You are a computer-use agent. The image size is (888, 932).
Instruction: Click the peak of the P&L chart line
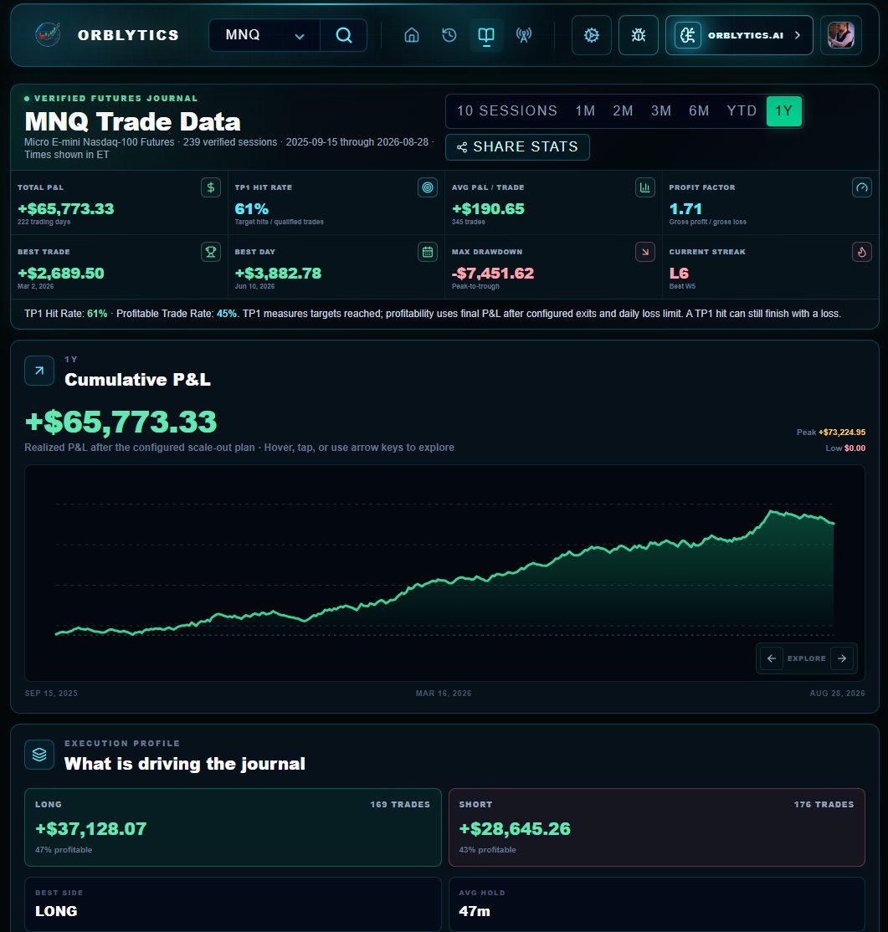coord(772,511)
